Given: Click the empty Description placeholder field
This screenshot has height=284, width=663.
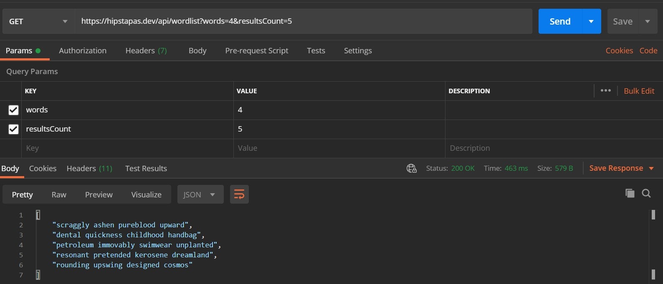Looking at the screenshot, I should click(554, 148).
